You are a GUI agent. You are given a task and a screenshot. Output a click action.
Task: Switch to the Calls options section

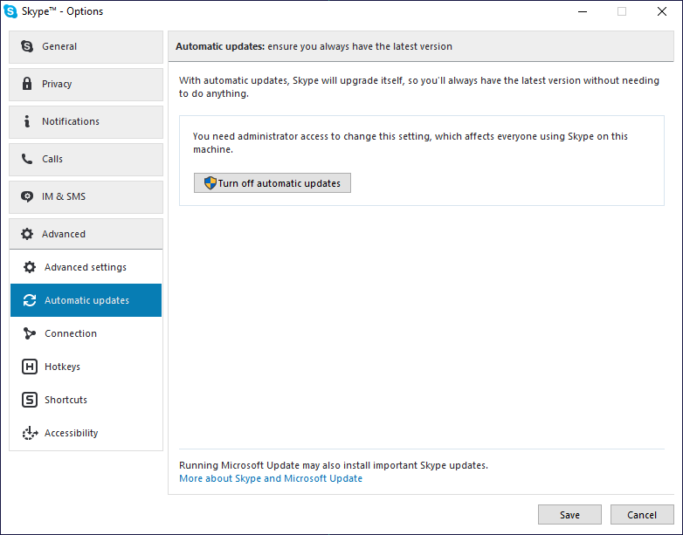point(86,160)
